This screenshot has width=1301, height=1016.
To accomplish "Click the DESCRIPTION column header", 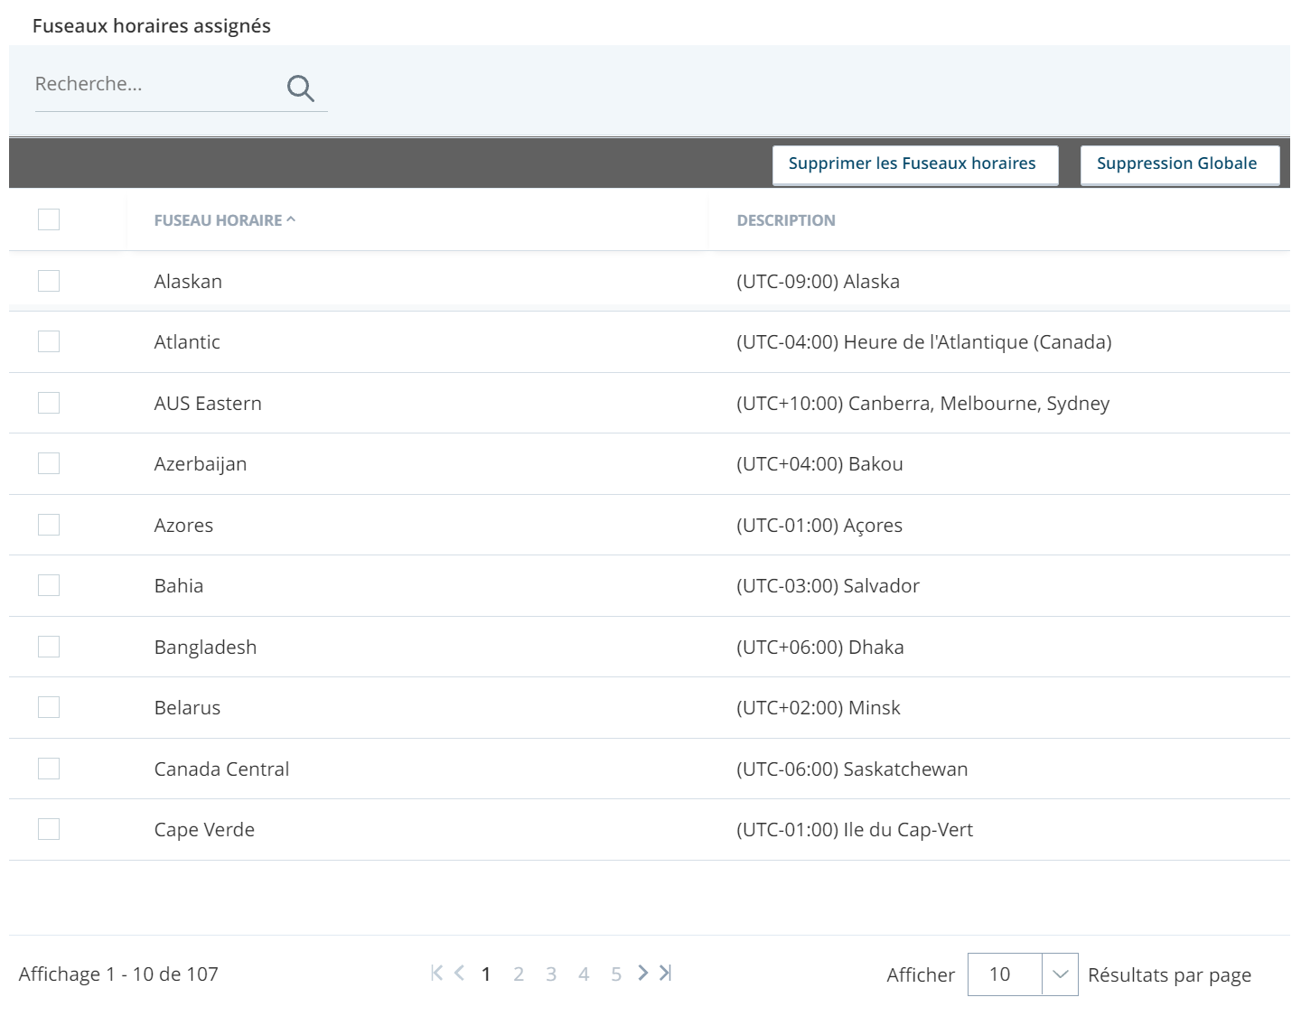I will click(786, 220).
